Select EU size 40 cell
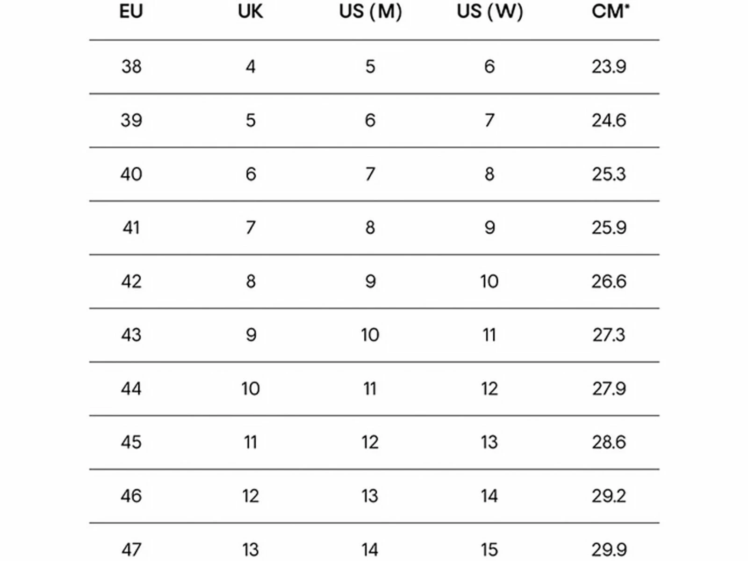The height and width of the screenshot is (561, 748). (x=131, y=174)
